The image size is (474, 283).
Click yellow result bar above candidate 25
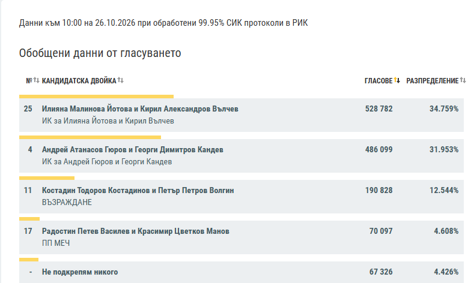click(97, 97)
